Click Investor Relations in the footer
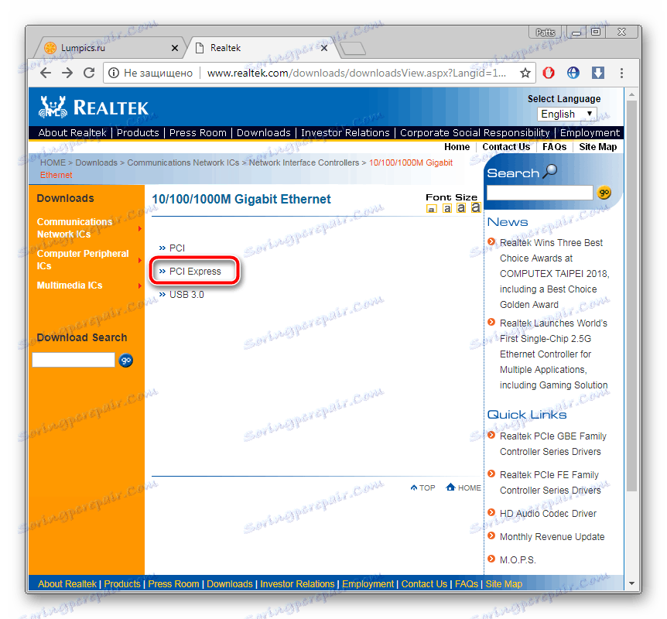 point(297,584)
